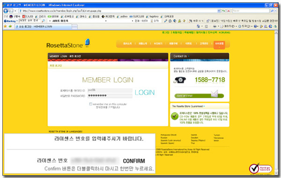Image resolution: width=281 pixels, height=178 pixels.
Task: Open the recent pages dropdown next to forward
Action: [x=15, y=11]
